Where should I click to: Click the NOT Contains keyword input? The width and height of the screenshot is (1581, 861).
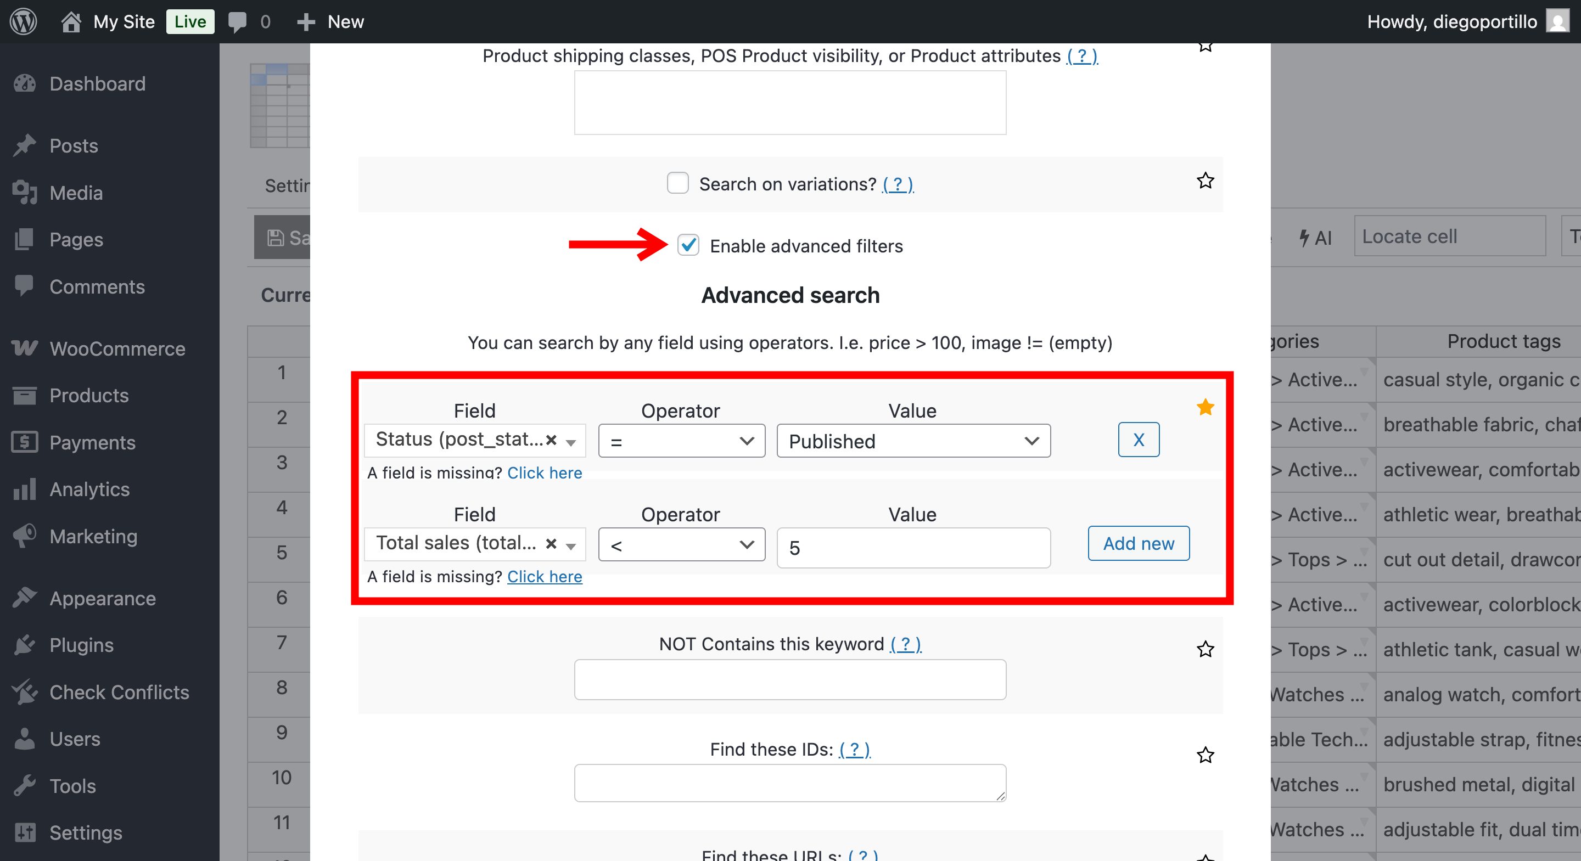tap(789, 679)
